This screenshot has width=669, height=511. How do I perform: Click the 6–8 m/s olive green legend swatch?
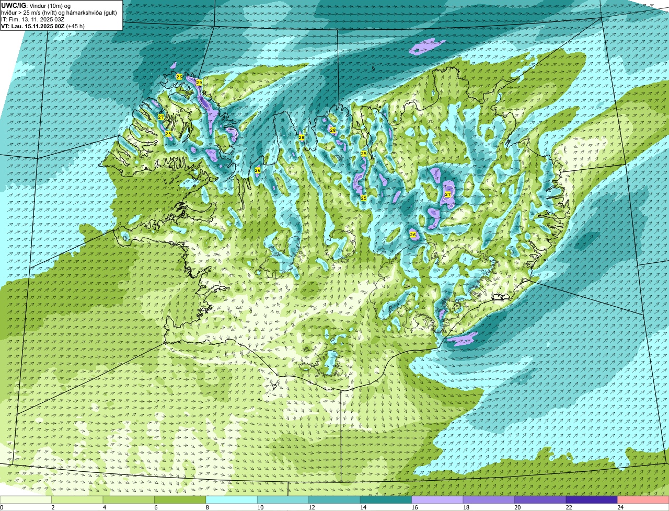click(180, 500)
